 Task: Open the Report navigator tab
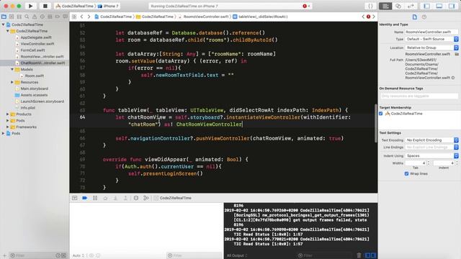(x=66, y=17)
